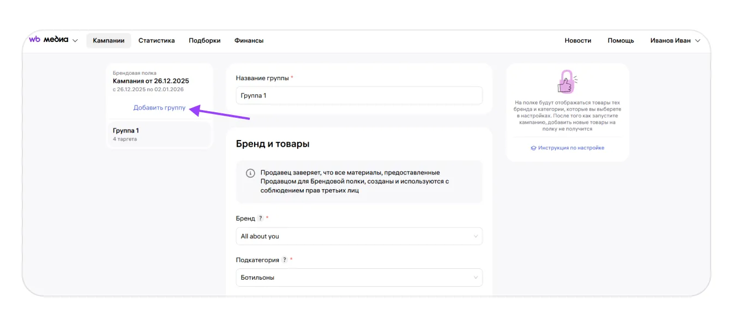Click the info icon in the seller notice

250,173
